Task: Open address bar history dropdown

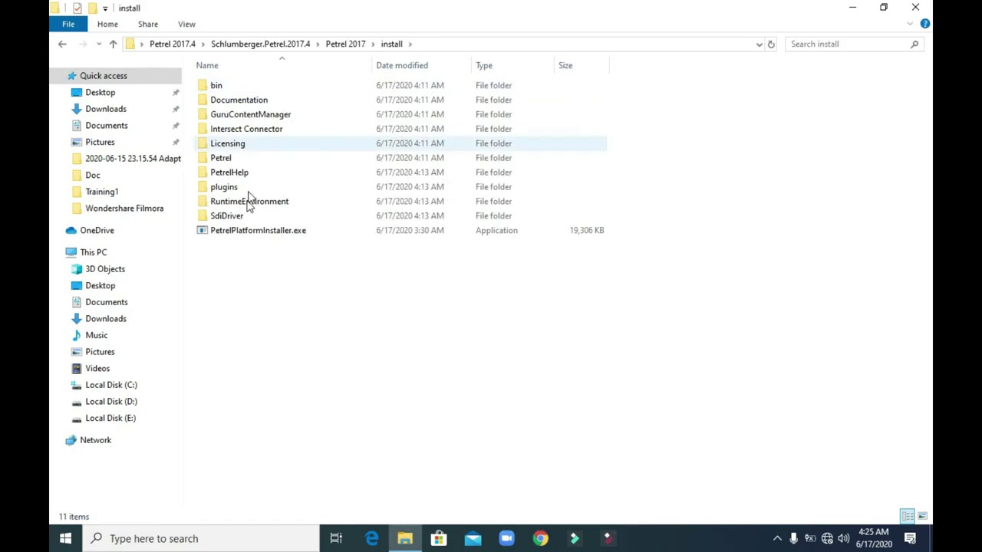Action: [x=760, y=44]
